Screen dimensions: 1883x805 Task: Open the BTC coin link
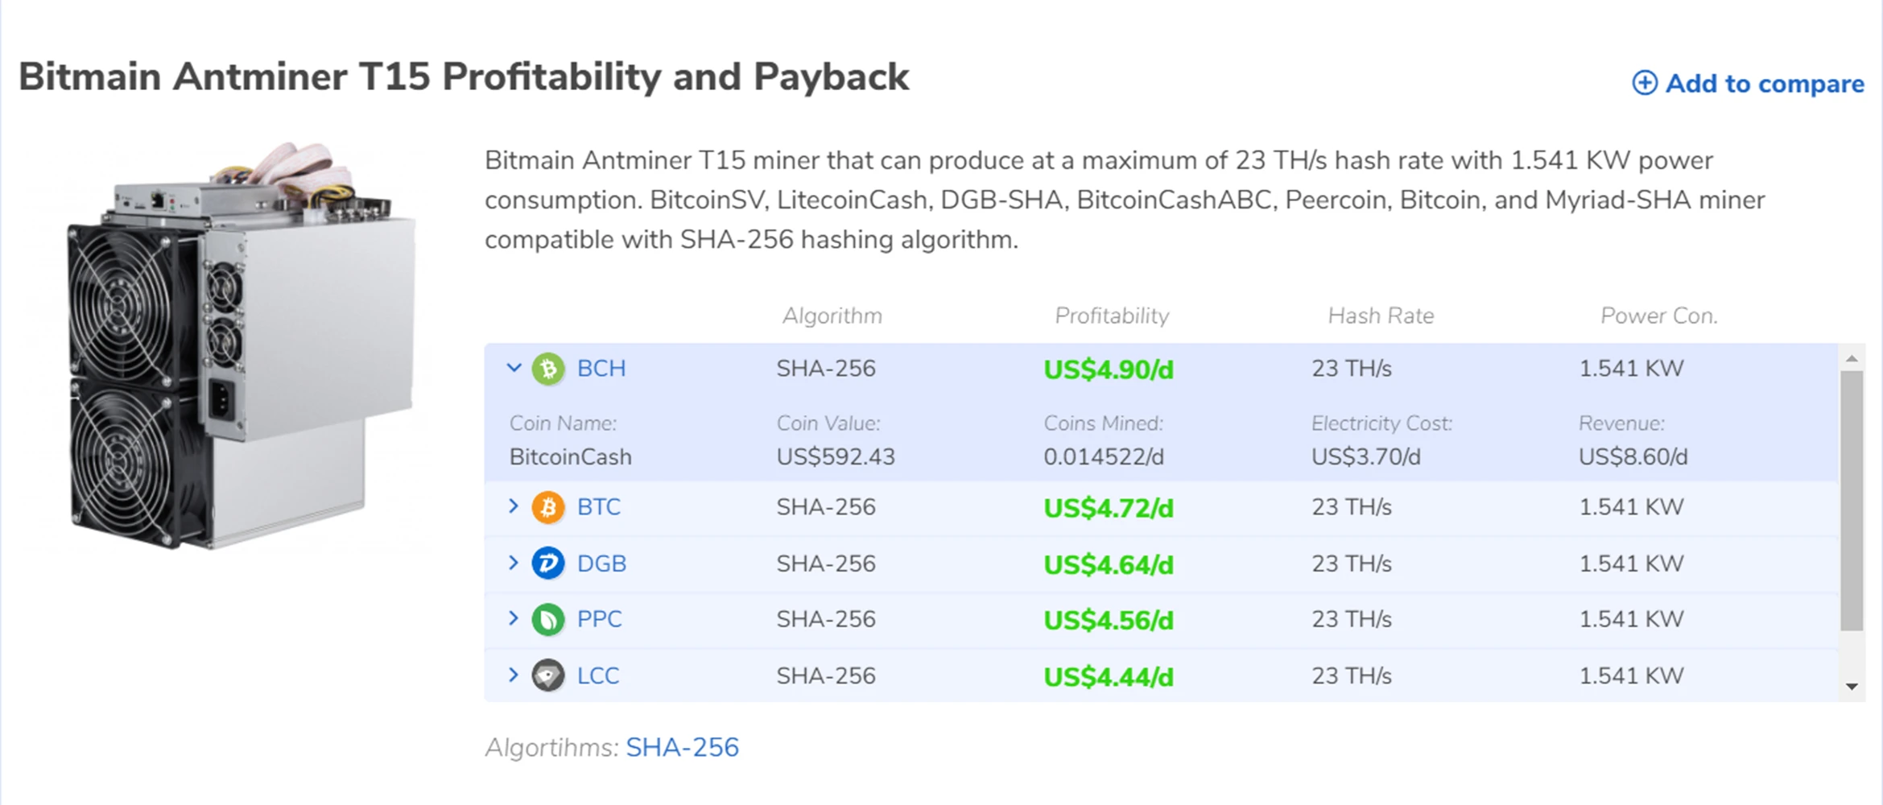[599, 507]
